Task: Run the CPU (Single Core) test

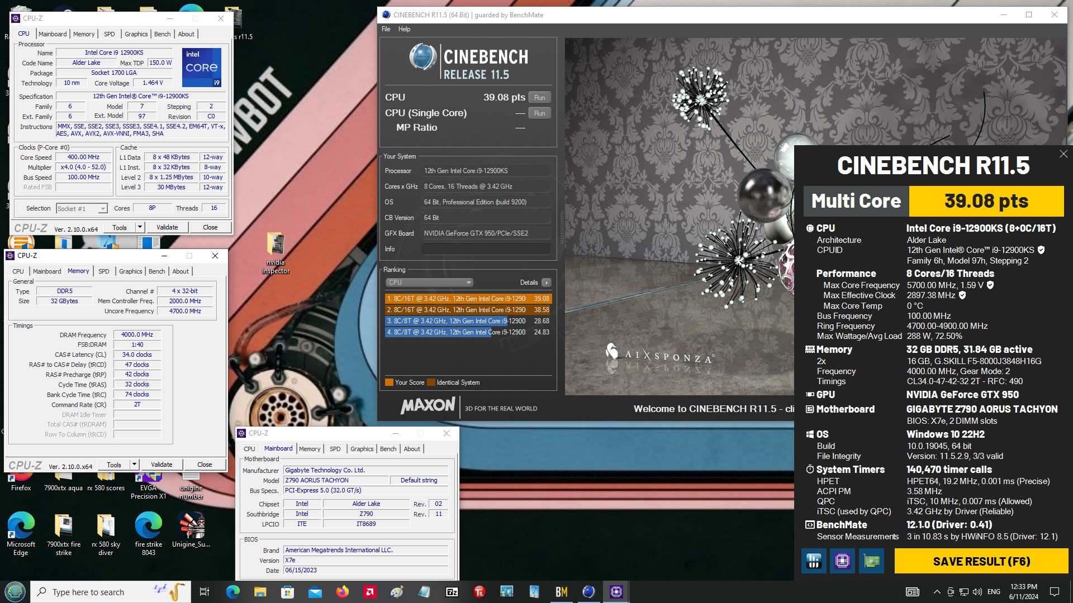Action: [539, 113]
